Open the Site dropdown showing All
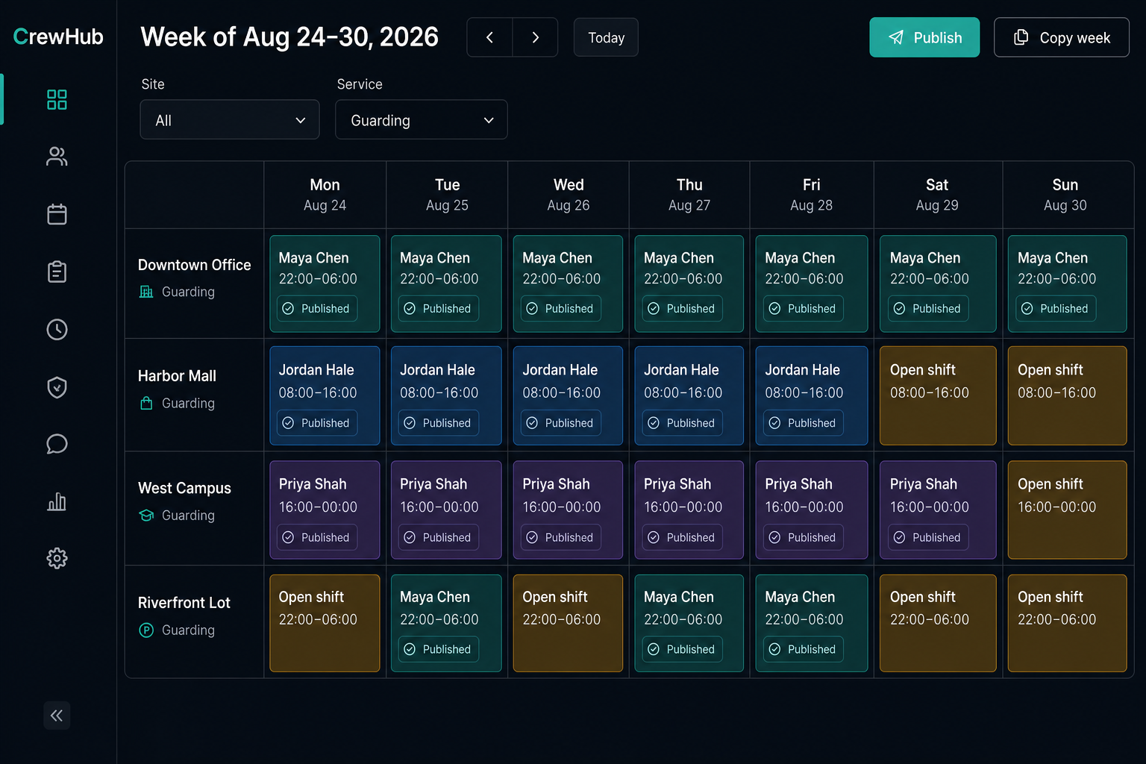Image resolution: width=1146 pixels, height=764 pixels. [230, 119]
